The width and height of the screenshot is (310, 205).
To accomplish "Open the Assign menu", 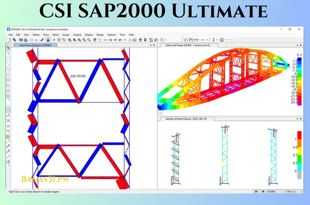I will 66,35.
